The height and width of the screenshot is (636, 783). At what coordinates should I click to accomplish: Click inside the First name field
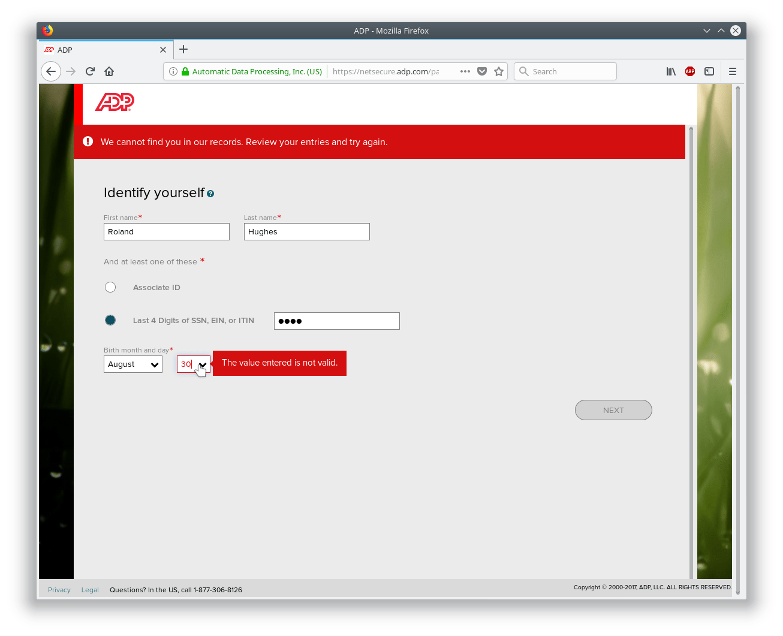[x=166, y=231]
